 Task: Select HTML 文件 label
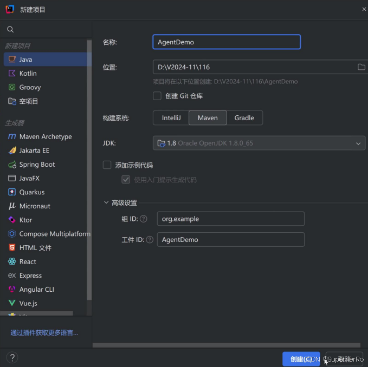(x=35, y=248)
